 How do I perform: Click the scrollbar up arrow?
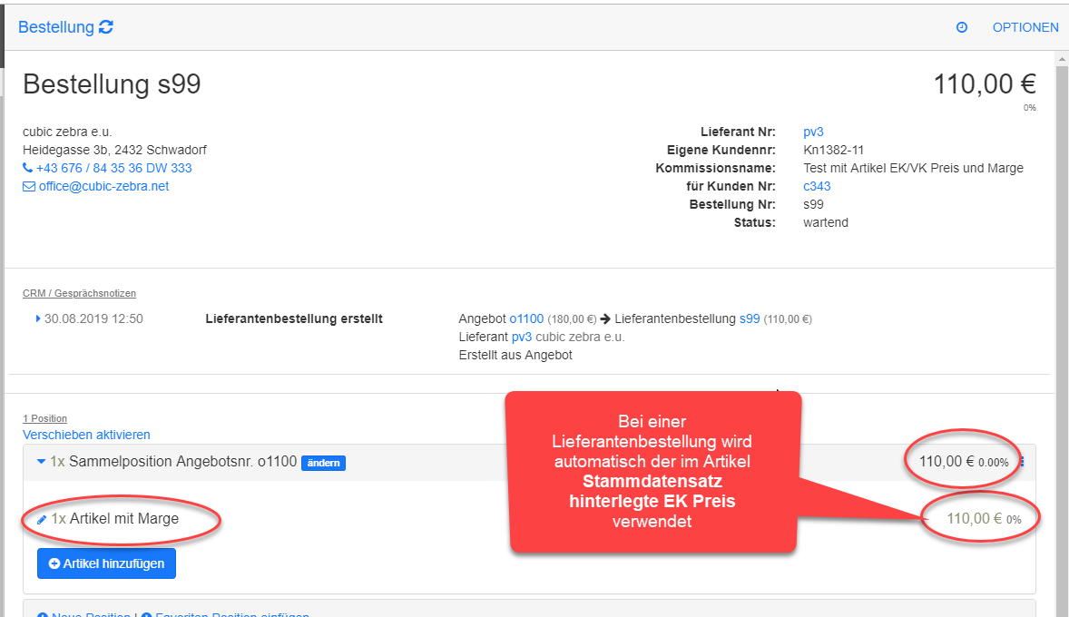tap(1062, 60)
